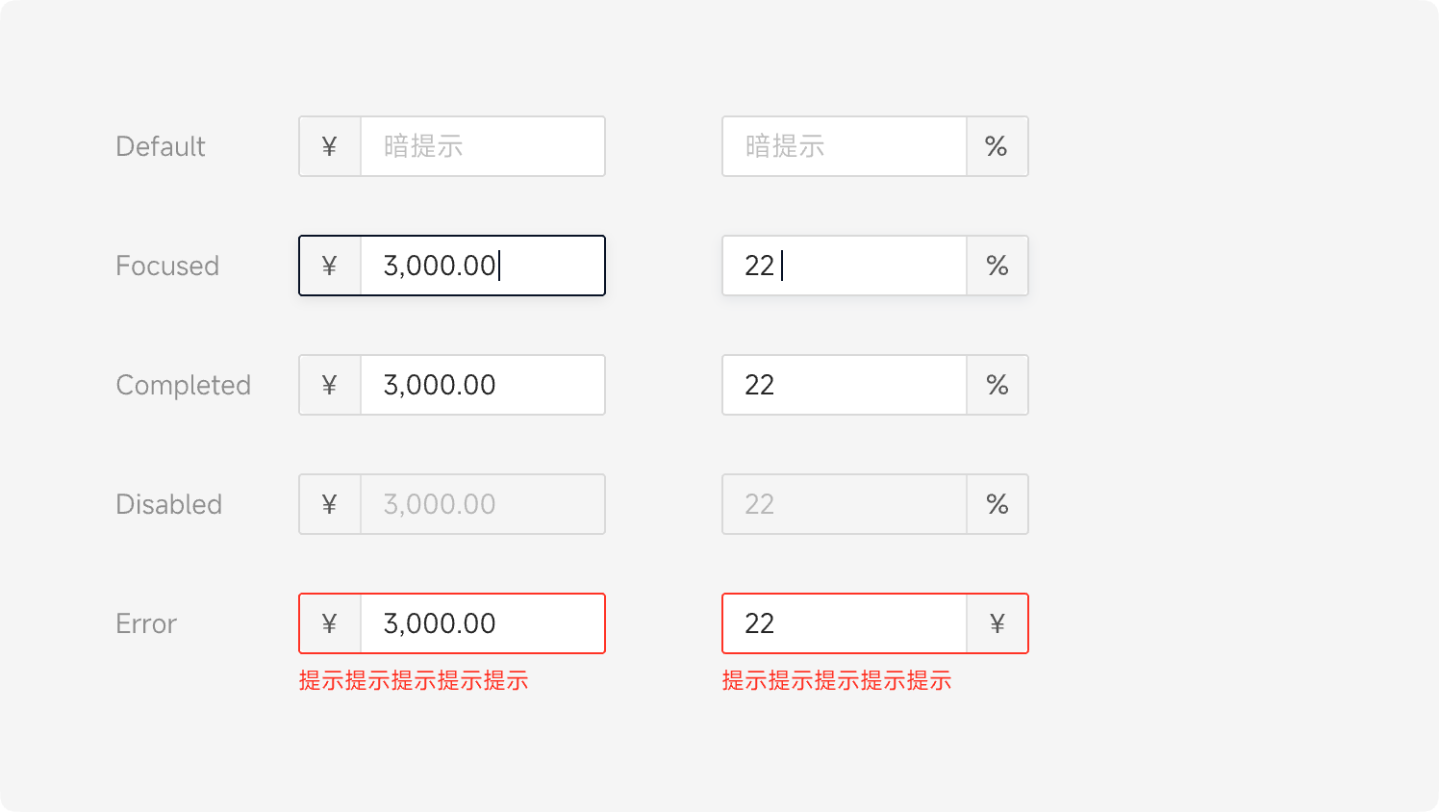Click the yen prefix in Disabled row
Screen dimensions: 1439x812
tap(330, 504)
